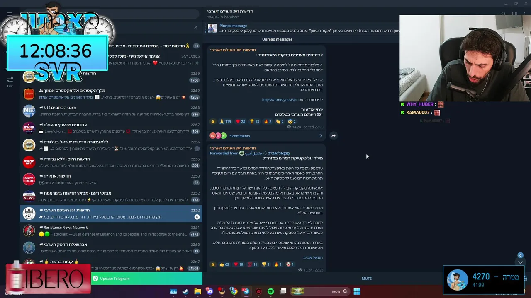531x298 pixels.
Task: Open the צ'אט הכתבים N12 chat
Action: pyautogui.click(x=111, y=111)
